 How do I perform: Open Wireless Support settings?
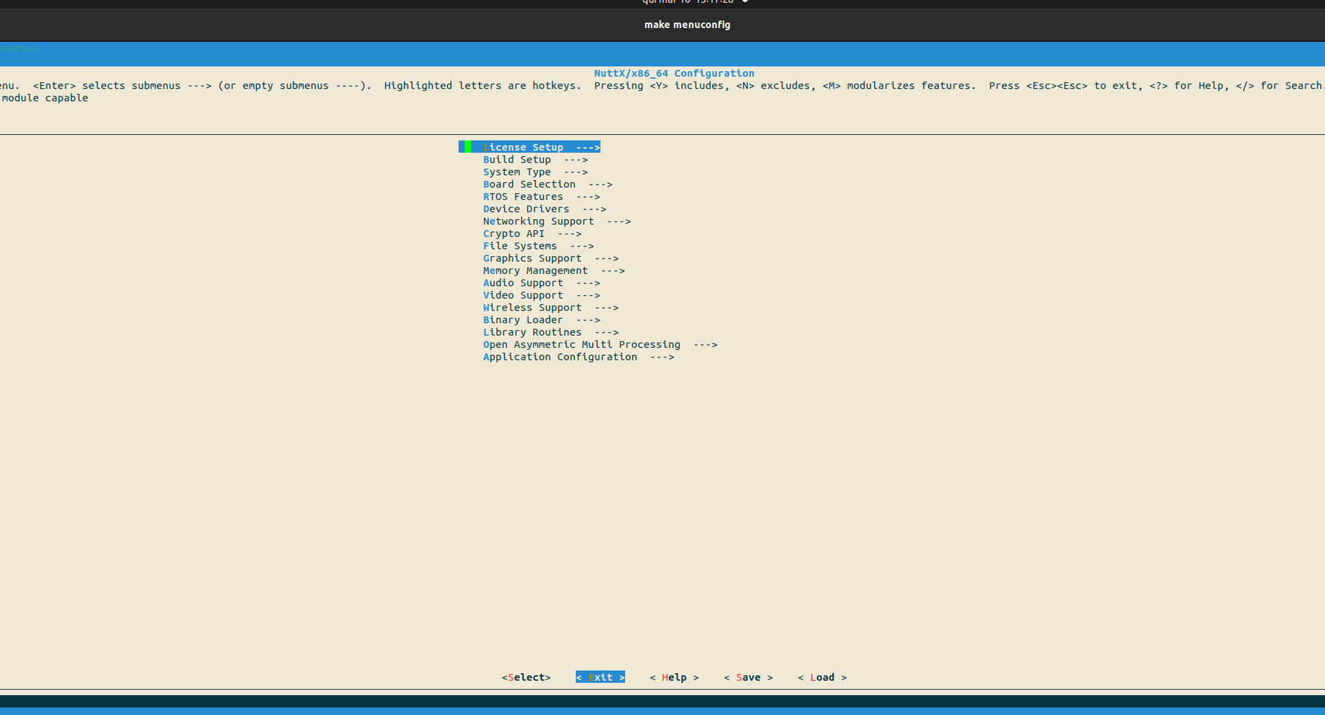point(532,308)
